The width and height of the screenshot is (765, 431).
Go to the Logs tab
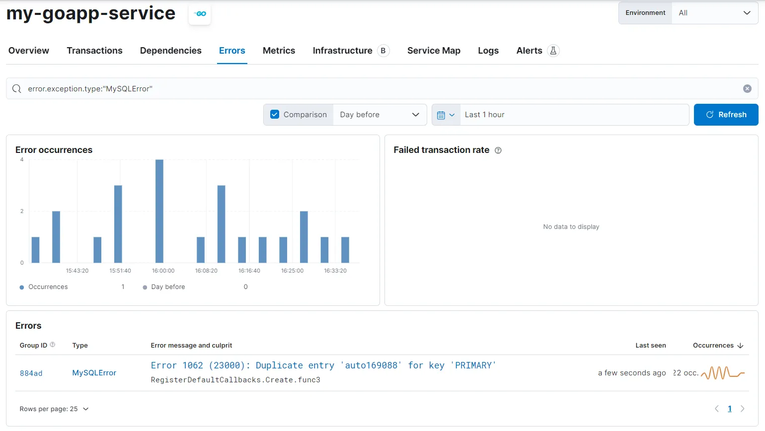click(488, 51)
